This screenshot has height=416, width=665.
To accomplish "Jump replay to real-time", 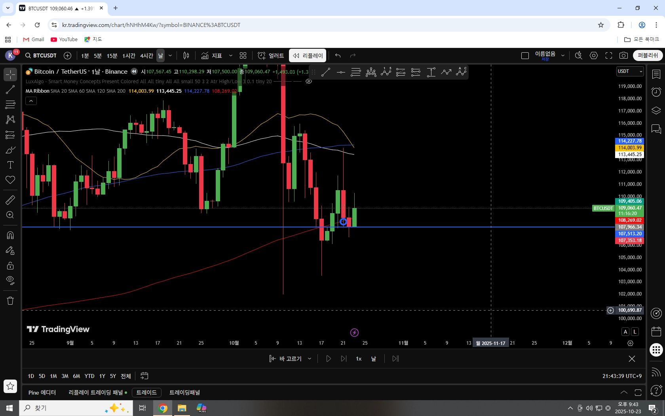I will [x=395, y=359].
